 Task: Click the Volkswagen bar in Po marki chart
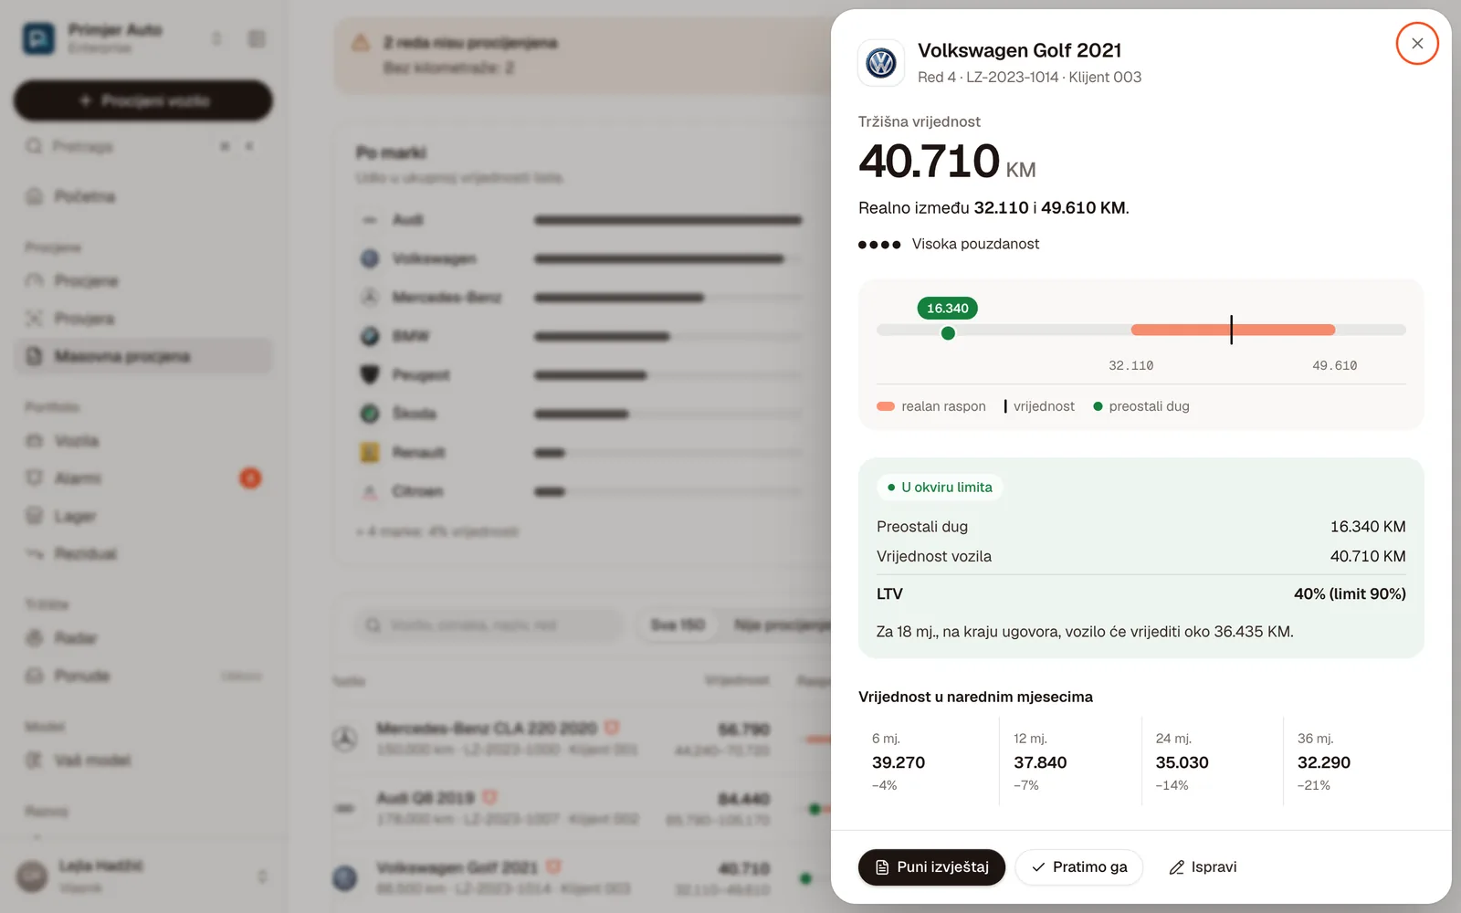(x=659, y=259)
